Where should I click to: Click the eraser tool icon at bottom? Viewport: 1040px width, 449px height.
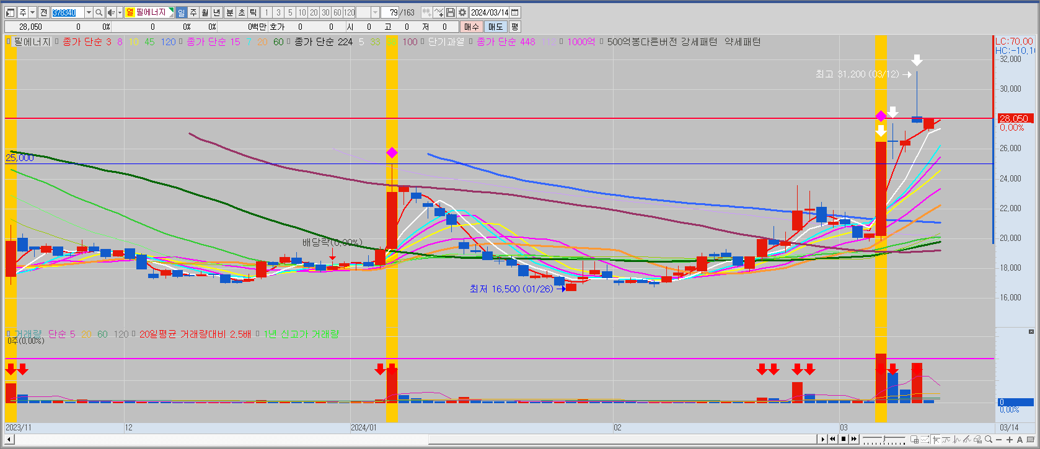pos(977,439)
